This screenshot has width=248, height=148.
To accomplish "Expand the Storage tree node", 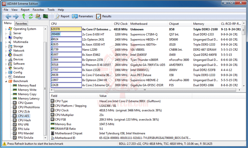I will coord(6,47).
